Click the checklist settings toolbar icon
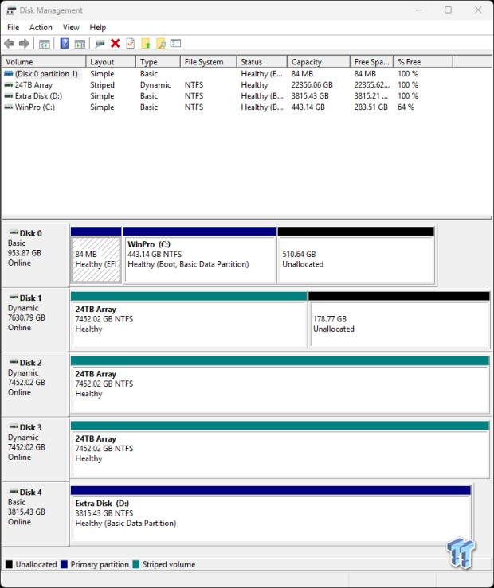Image resolution: width=494 pixels, height=588 pixels. pos(175,44)
